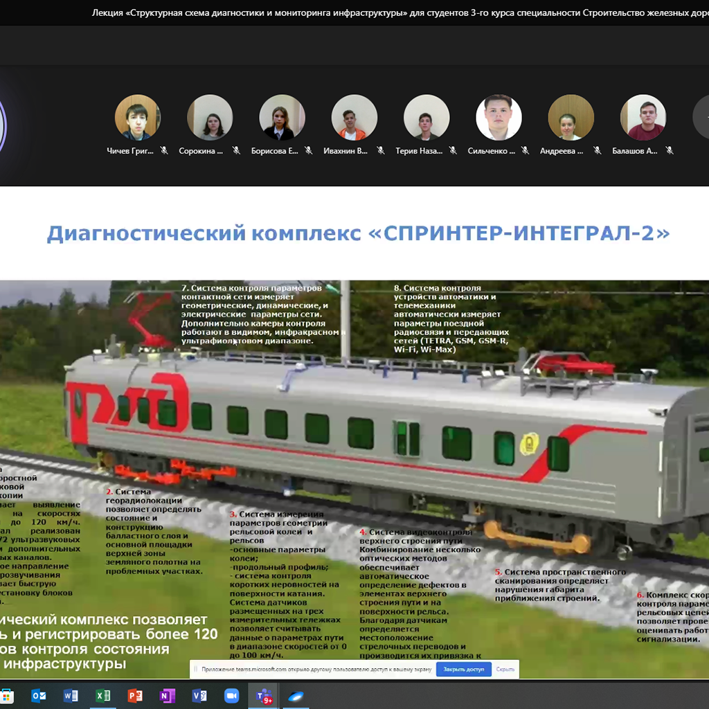Click muted microphone icon next to Сильченко
Screen dimensions: 709x709
point(525,150)
